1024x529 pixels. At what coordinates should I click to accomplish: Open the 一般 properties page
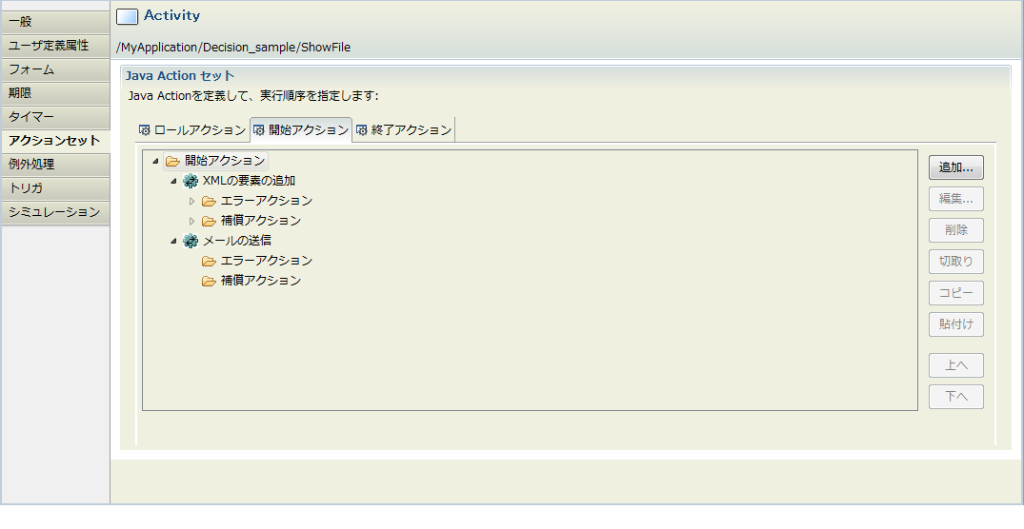[x=55, y=22]
